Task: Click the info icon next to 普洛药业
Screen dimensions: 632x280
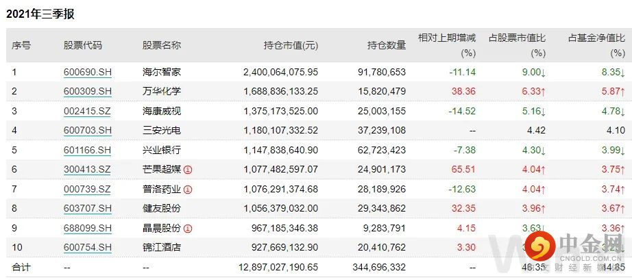Action: [x=188, y=190]
